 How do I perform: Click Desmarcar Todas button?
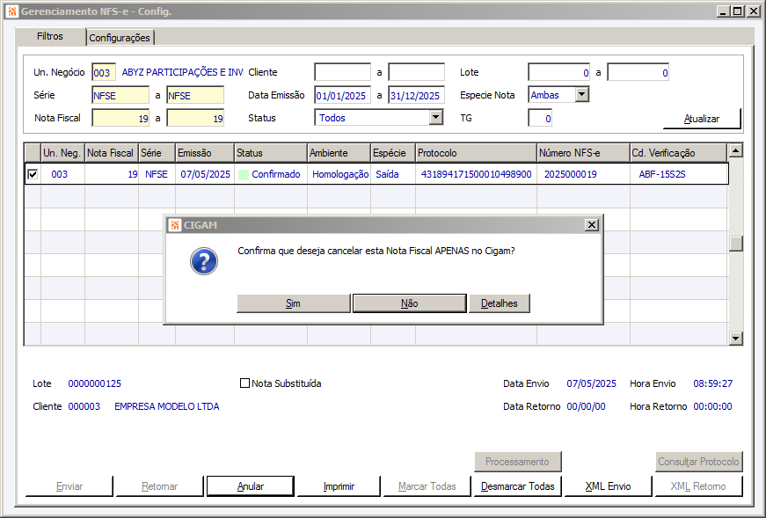coord(518,486)
